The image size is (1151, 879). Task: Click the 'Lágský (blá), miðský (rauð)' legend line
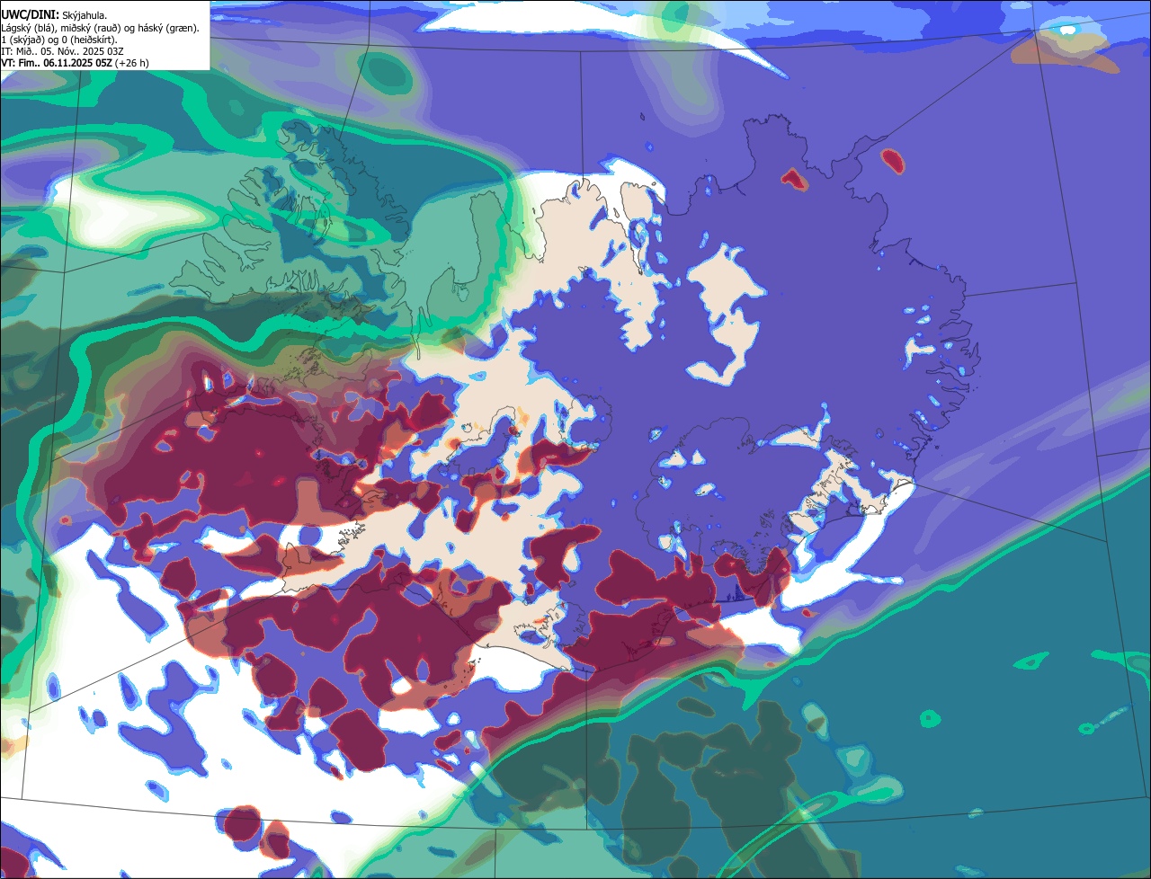click(x=100, y=28)
